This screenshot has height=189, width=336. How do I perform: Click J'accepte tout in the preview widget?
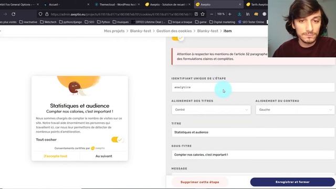(x=55, y=156)
